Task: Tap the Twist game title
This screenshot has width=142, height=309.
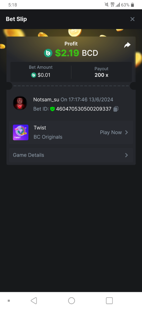Action: pyautogui.click(x=40, y=128)
